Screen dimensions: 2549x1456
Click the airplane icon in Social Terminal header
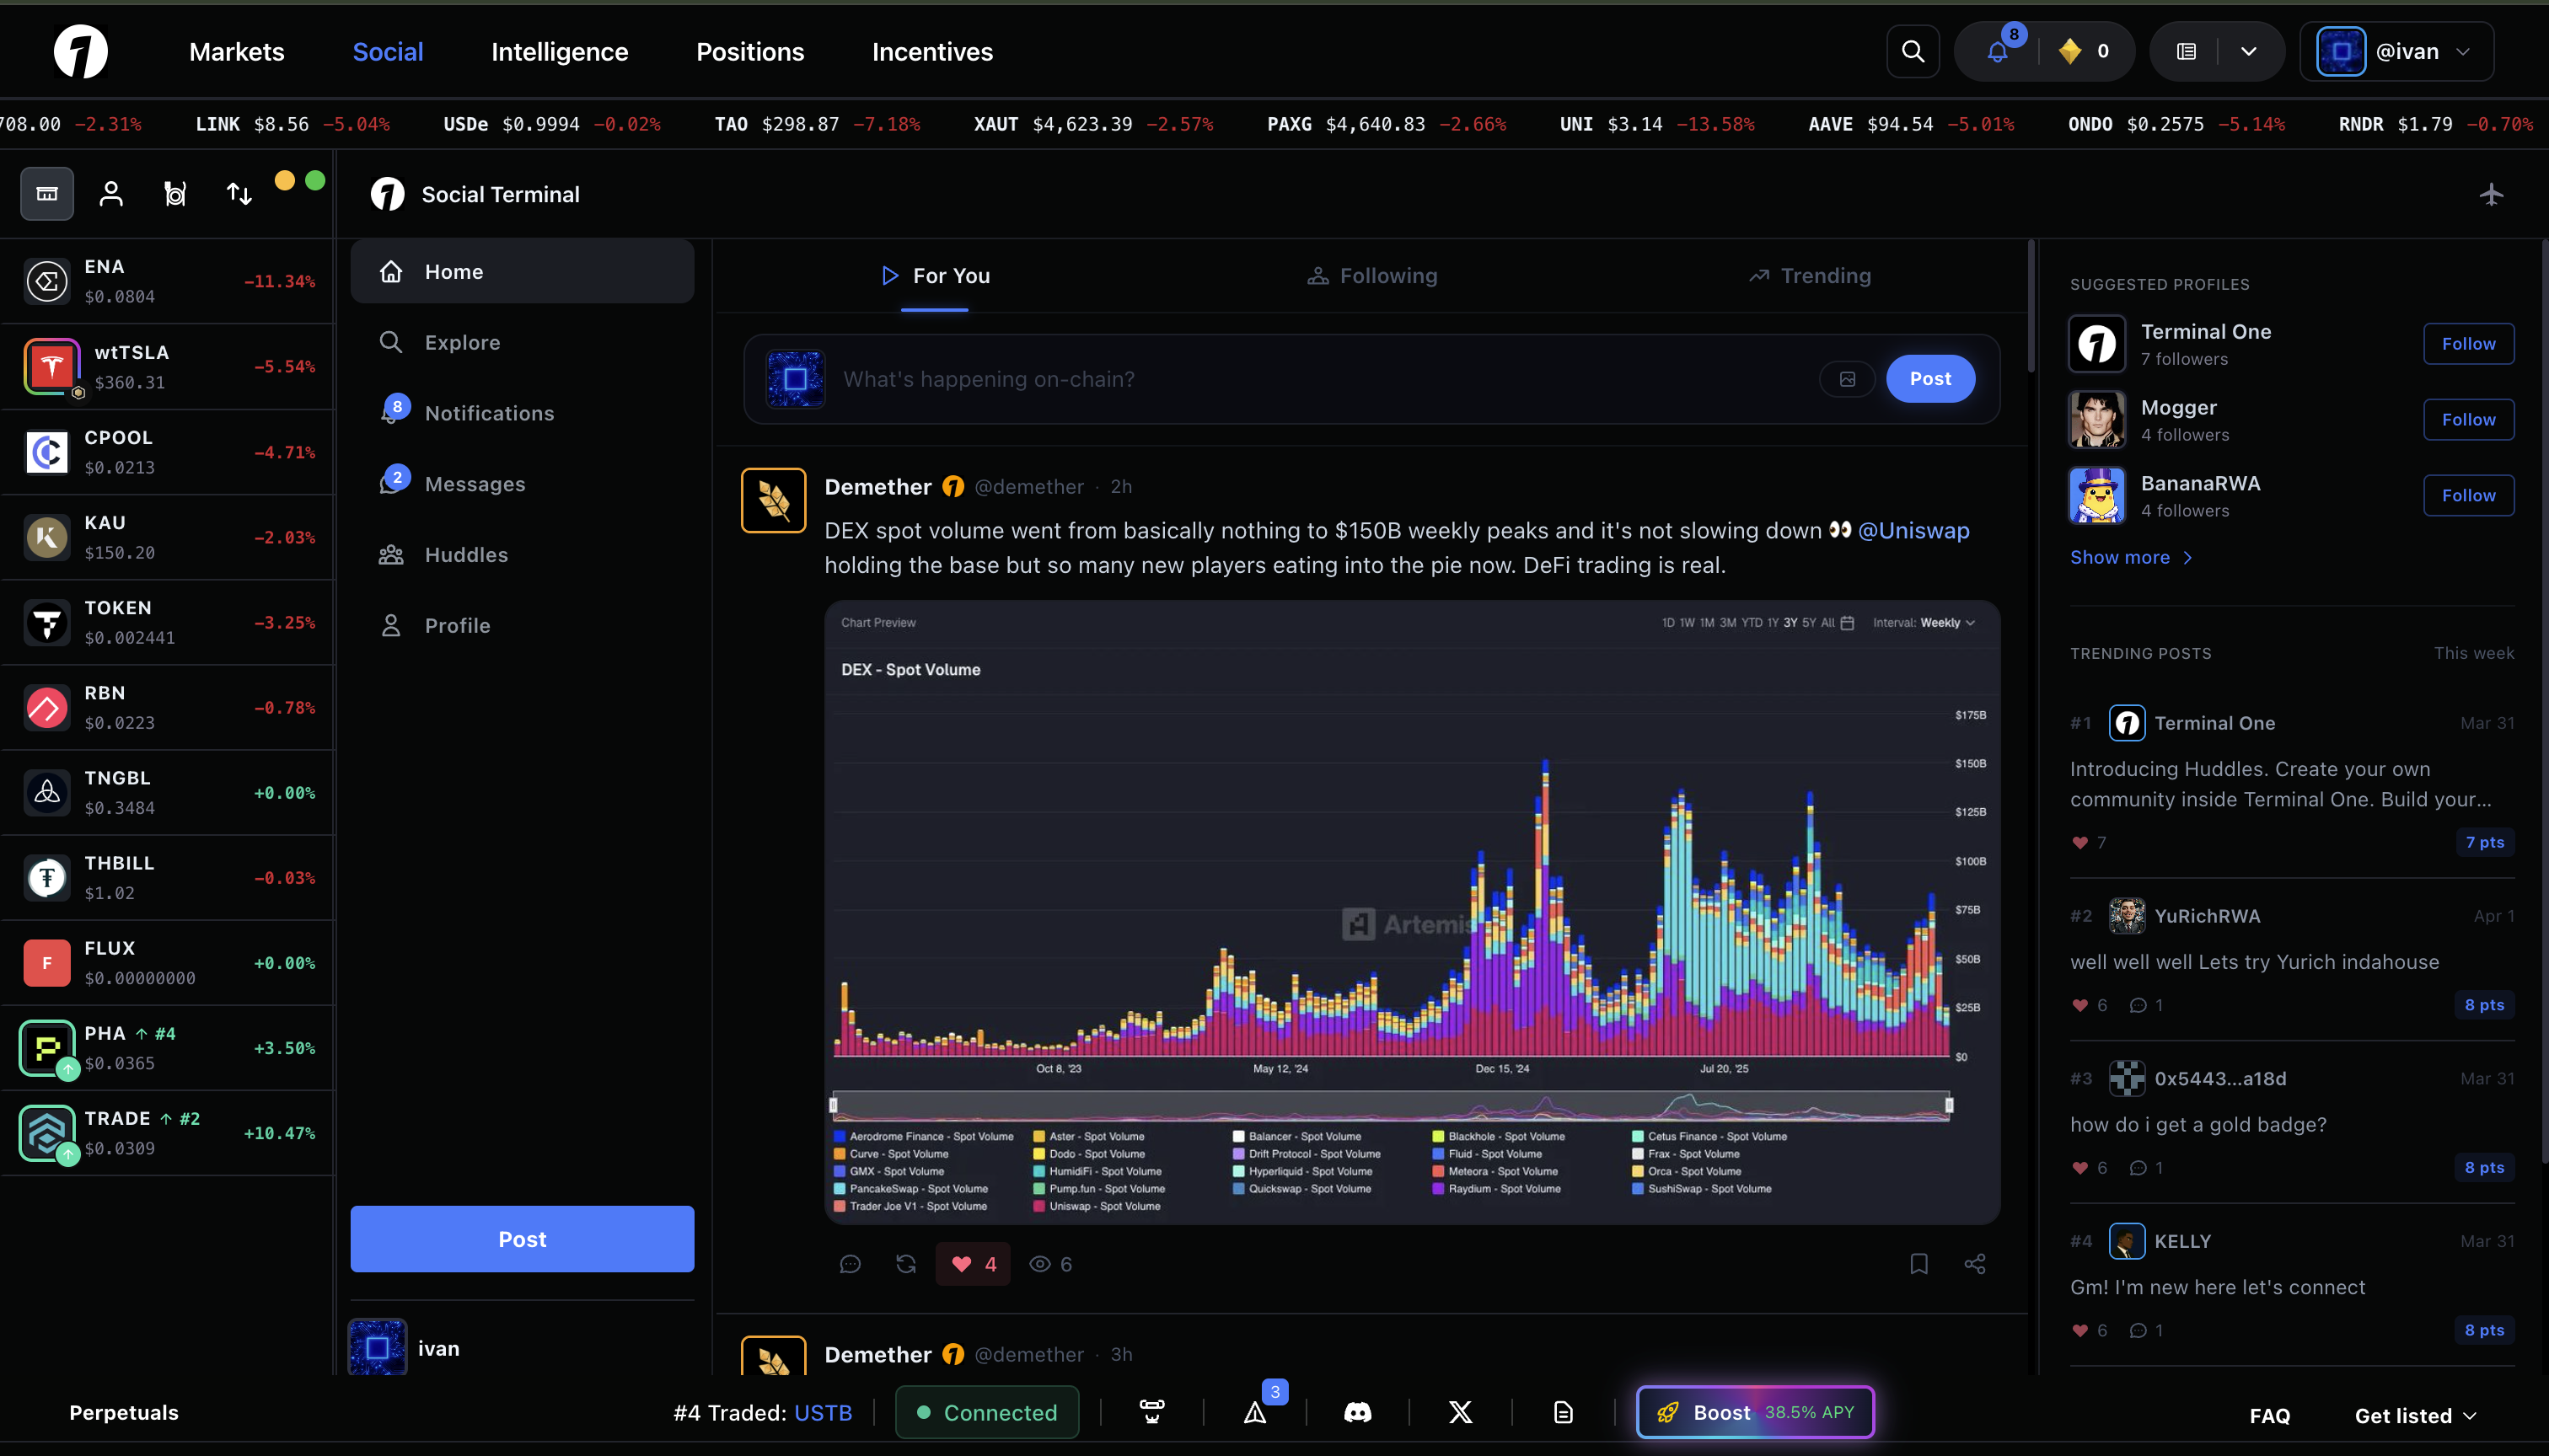point(2491,194)
